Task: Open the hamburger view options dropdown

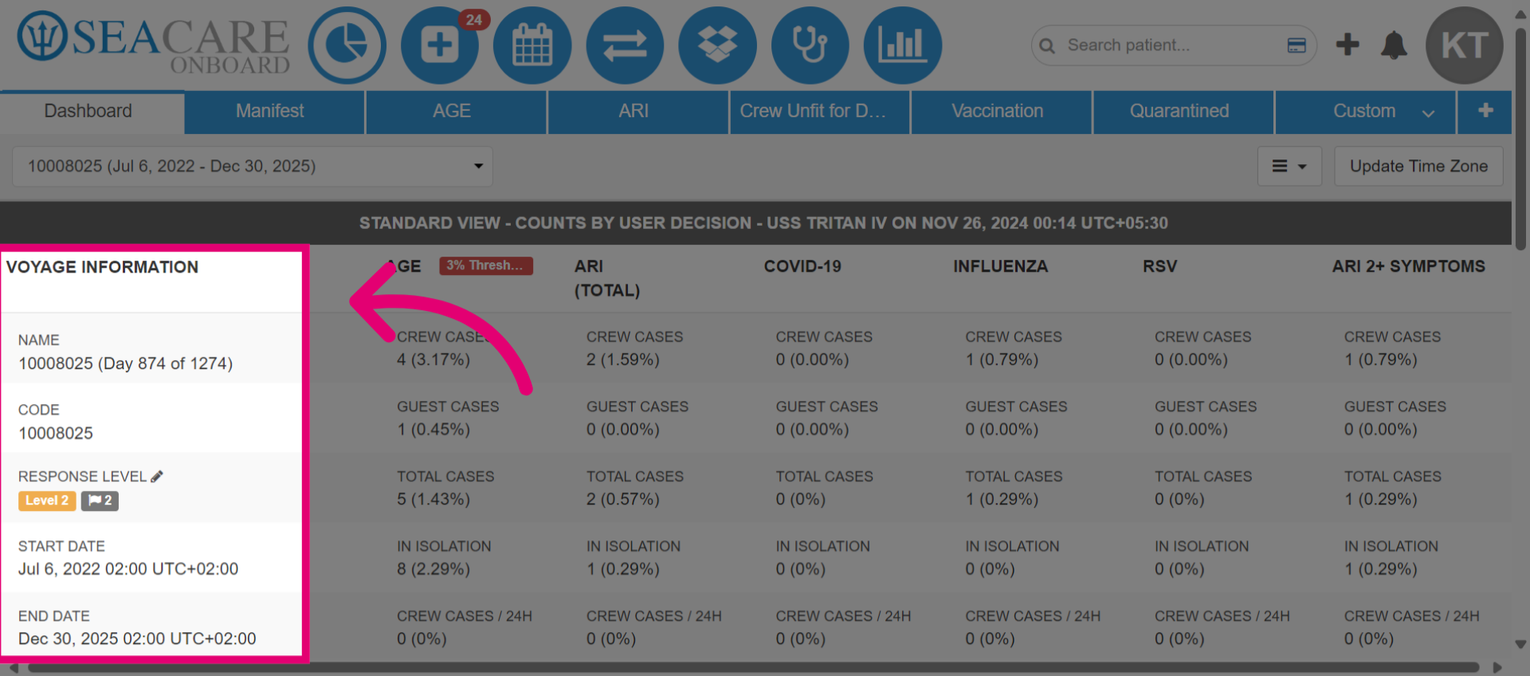Action: [1289, 166]
